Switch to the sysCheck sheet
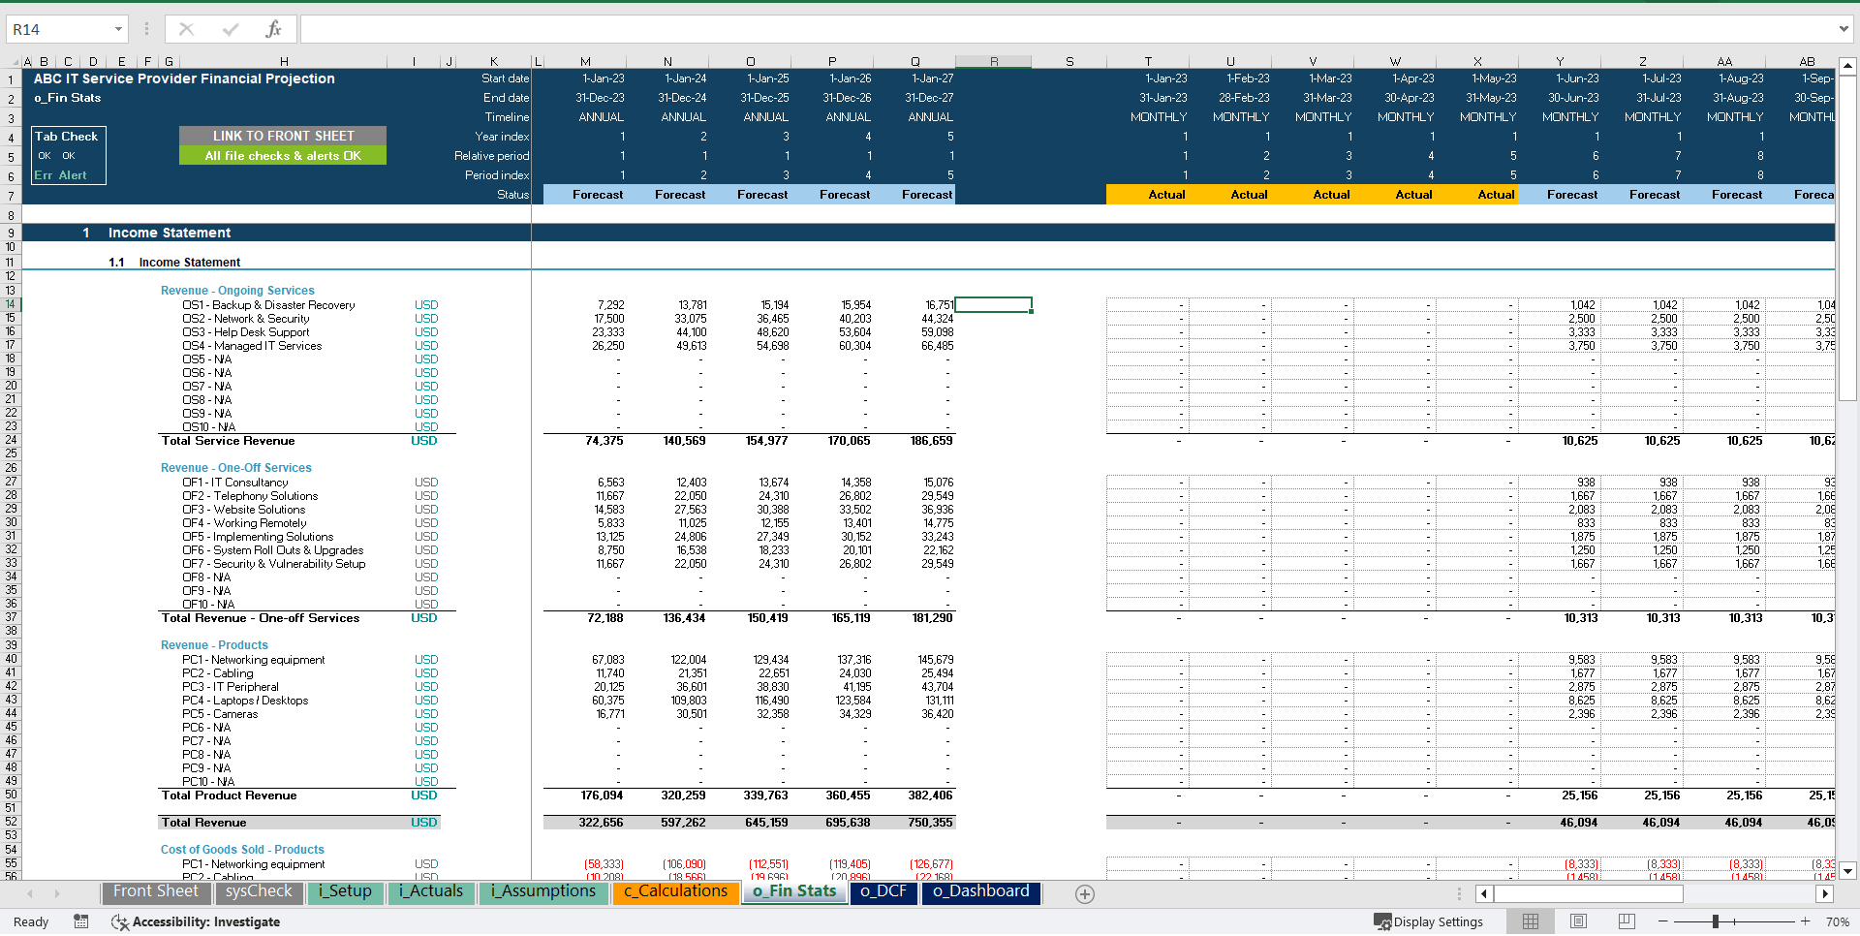Screen dimensions: 1860x936 pyautogui.click(x=259, y=891)
